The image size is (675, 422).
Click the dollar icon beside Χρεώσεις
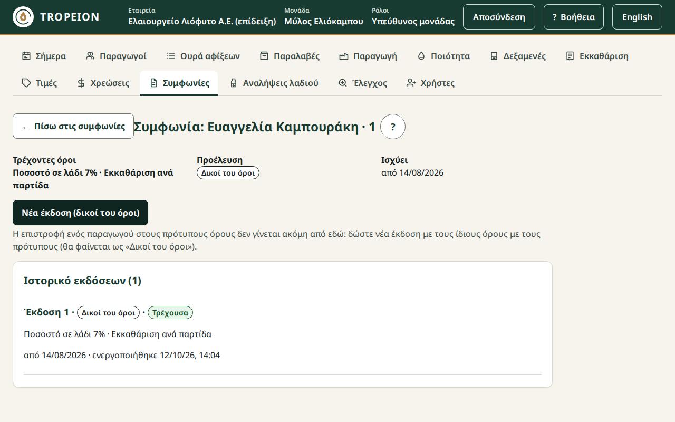tap(81, 83)
